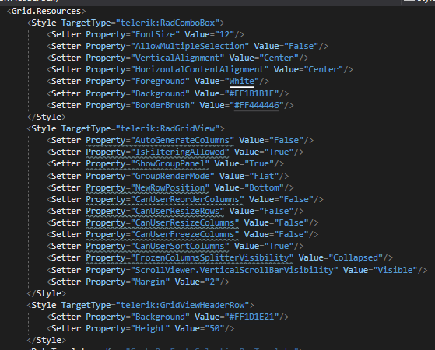435x350 pixels.
Task: Click the AutoGenerateColumns property name
Action: (182, 140)
